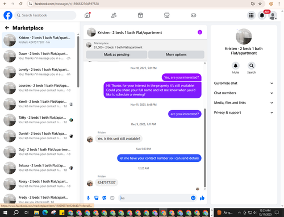Choose a sticker icon in composer
The width and height of the screenshot is (284, 217).
(x=105, y=198)
